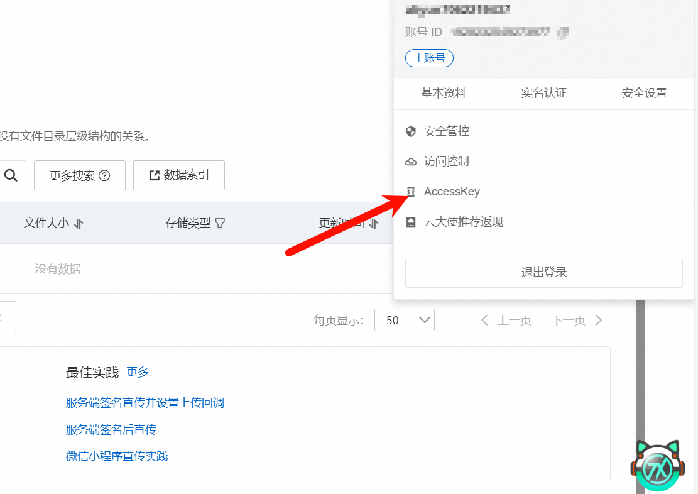Image resolution: width=698 pixels, height=494 pixels.
Task: Open the 数据索引 button
Action: pos(179,175)
